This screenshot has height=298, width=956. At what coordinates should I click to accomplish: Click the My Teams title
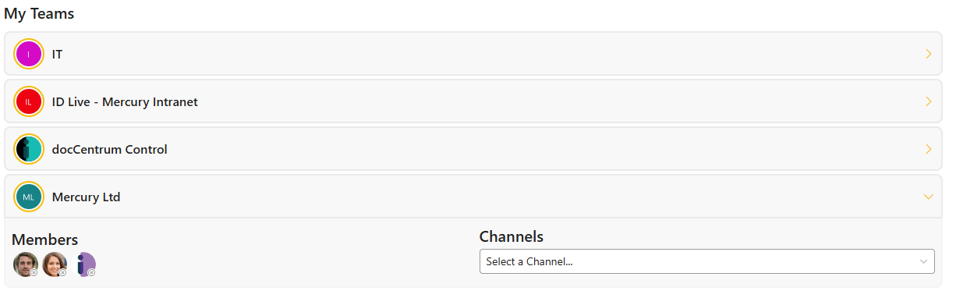(39, 13)
